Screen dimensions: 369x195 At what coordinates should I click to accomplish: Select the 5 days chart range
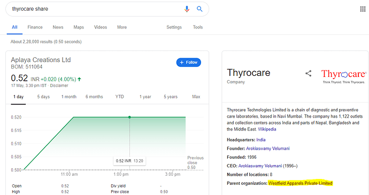click(x=43, y=97)
